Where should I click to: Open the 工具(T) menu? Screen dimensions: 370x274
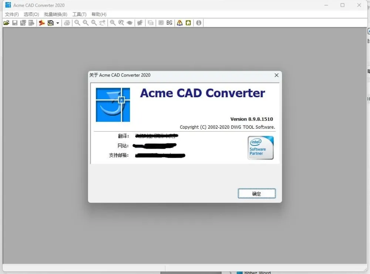point(79,14)
